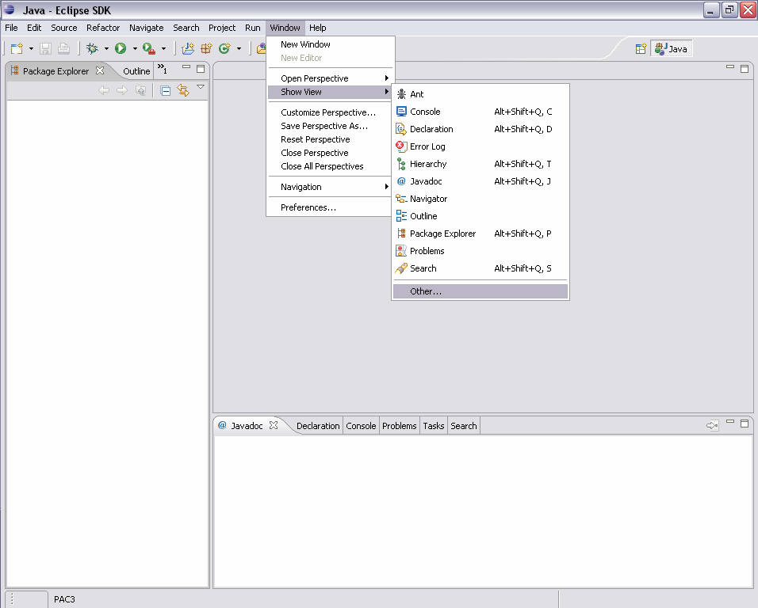Open the Help menu
Image resolution: width=758 pixels, height=608 pixels.
tap(318, 28)
